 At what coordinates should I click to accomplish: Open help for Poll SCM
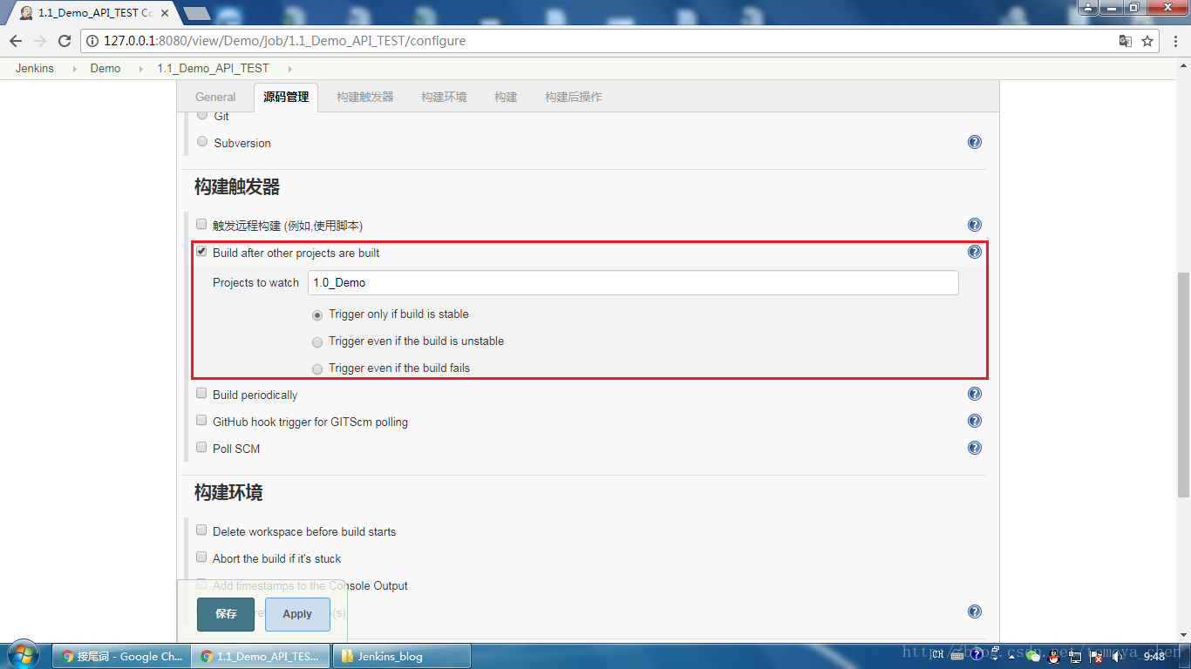click(975, 448)
